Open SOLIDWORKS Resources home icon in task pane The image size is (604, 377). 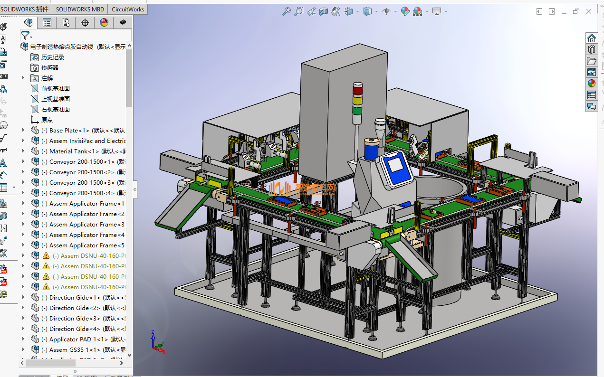[592, 38]
